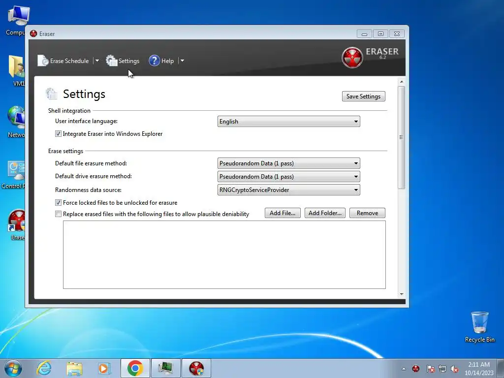Launch Internet Explorer from the taskbar
The image size is (504, 378).
coord(44,368)
